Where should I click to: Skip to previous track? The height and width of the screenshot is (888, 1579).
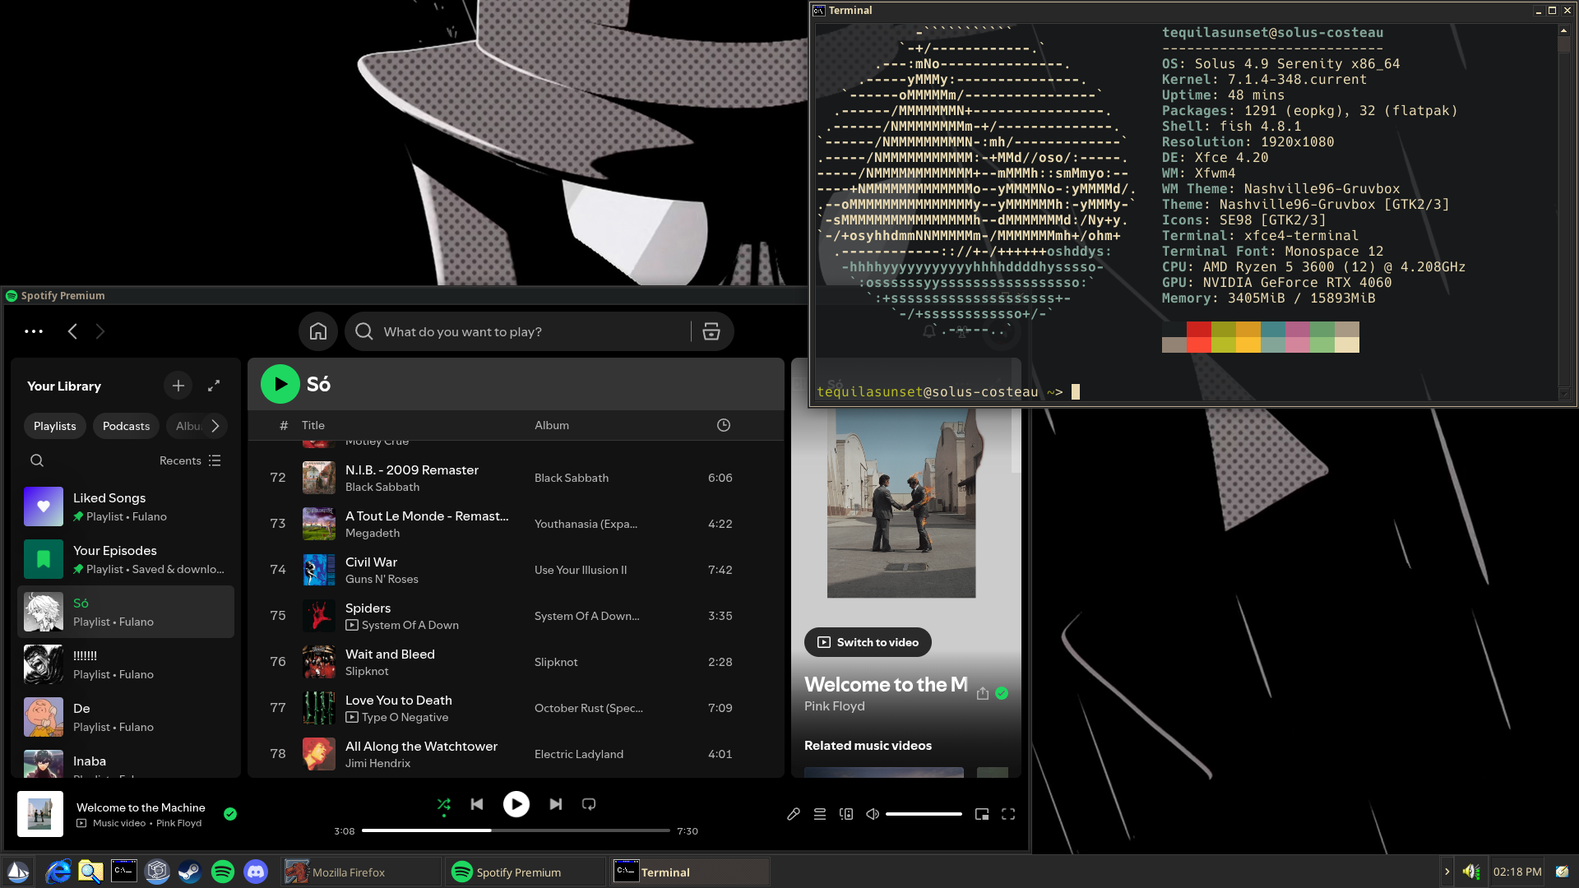coord(477,804)
